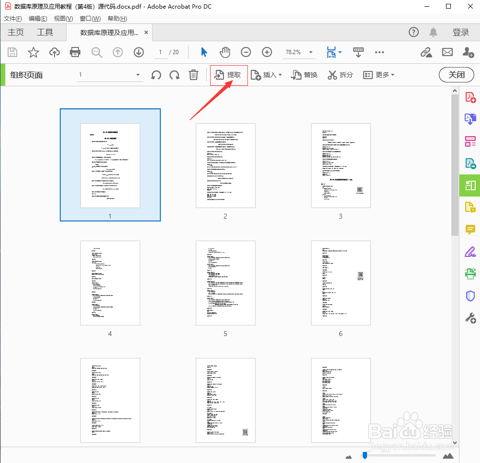
Task: Click the Fit page width icon
Action: point(331,52)
